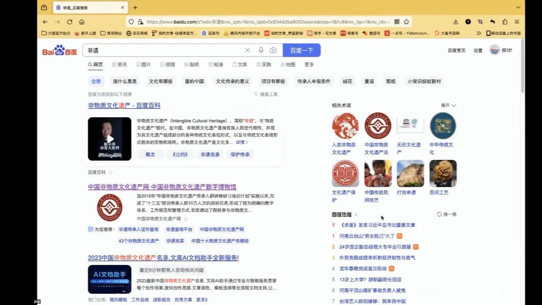
Task: Open the 非物质文化遗产 - 百度百科 result
Action: point(124,105)
